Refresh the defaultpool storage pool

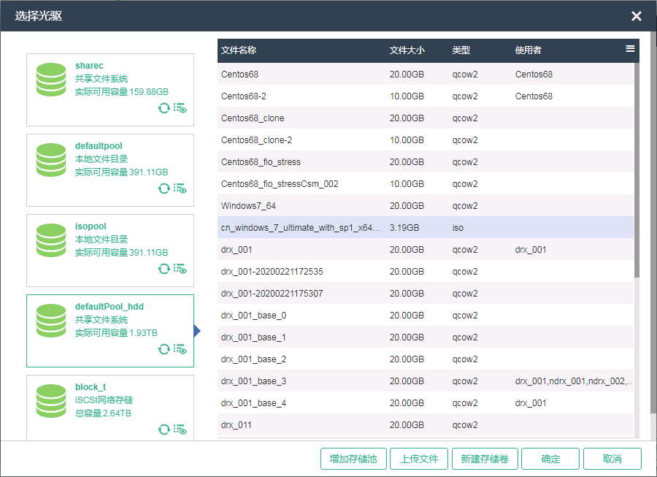(x=164, y=188)
